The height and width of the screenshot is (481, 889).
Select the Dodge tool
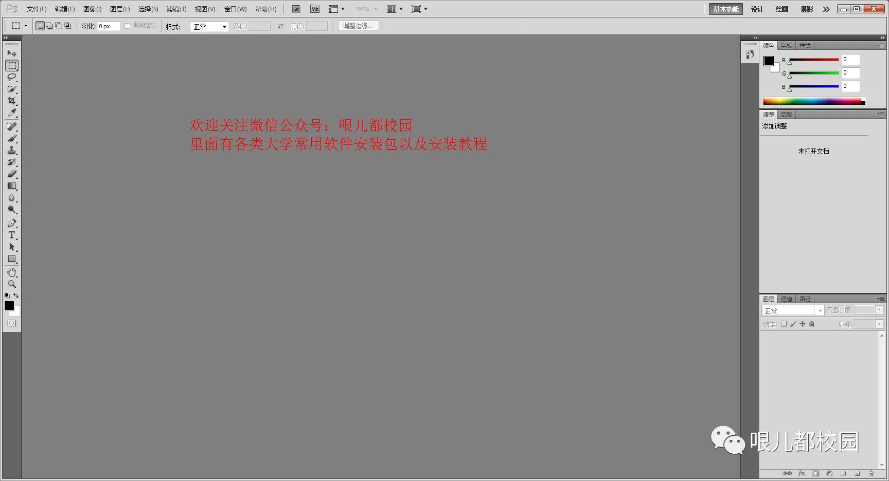12,209
